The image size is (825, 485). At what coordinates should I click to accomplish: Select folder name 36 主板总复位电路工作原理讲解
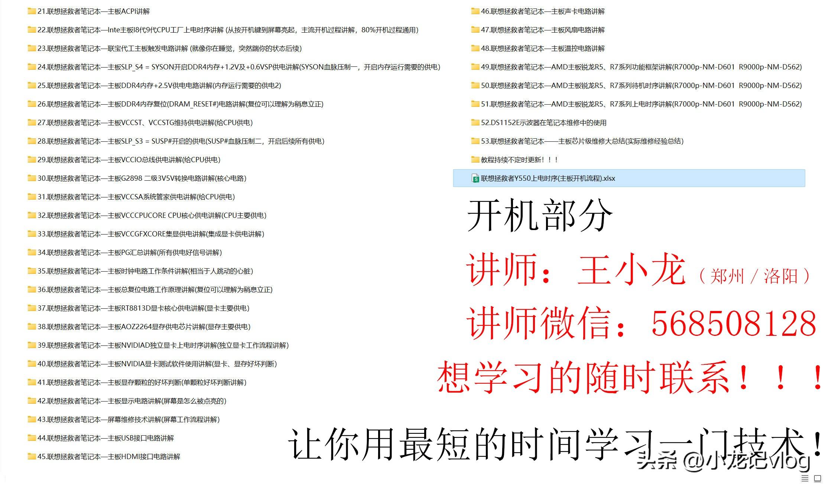coord(155,289)
